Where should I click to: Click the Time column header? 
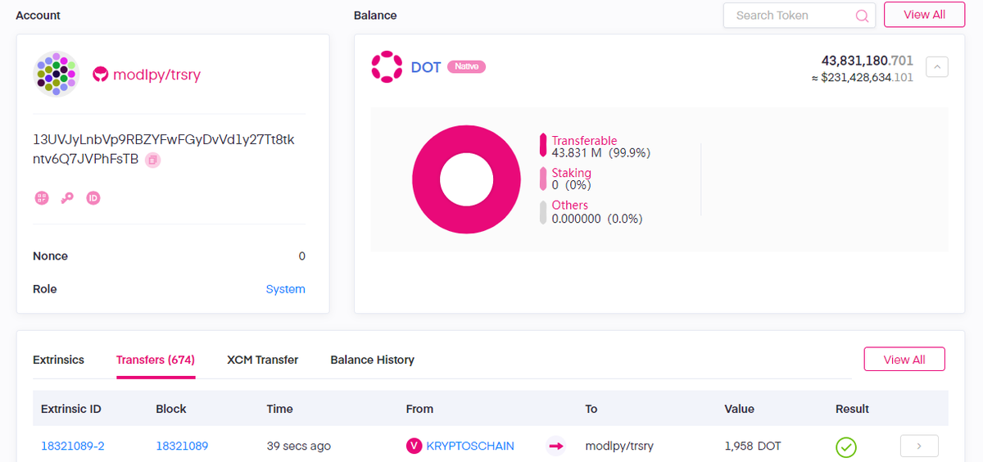point(279,409)
